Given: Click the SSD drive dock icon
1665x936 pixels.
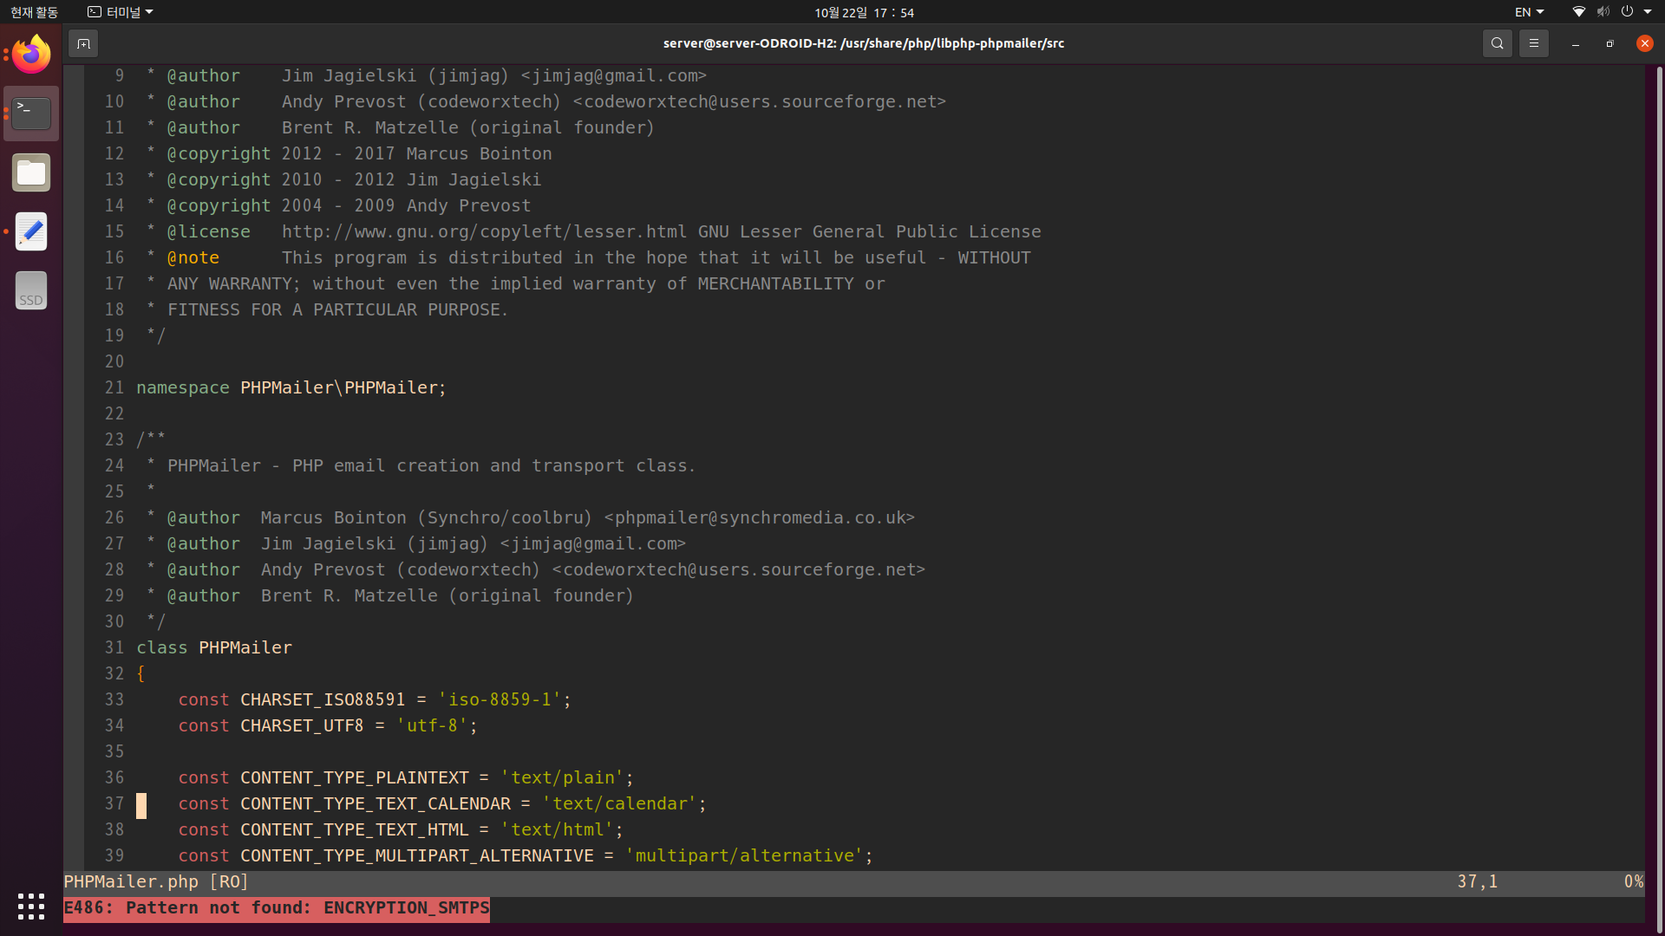Looking at the screenshot, I should [31, 290].
